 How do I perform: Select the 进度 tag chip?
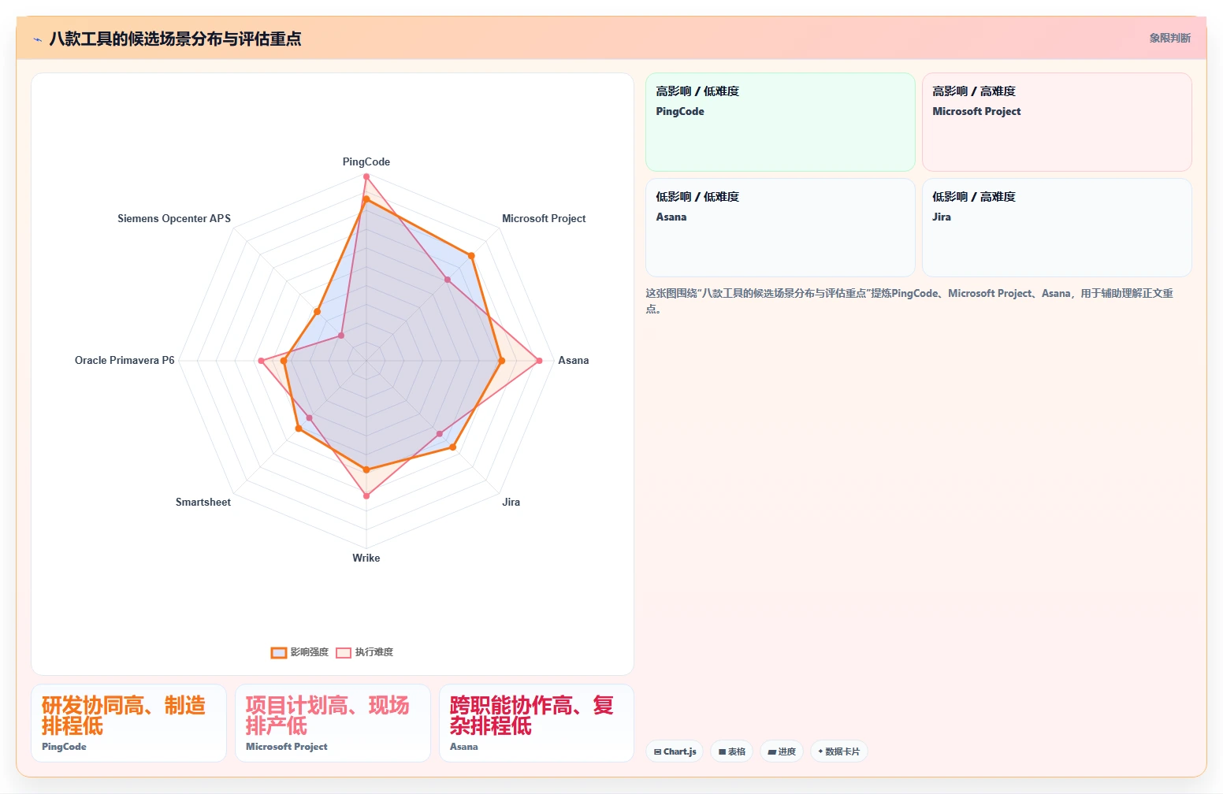[782, 751]
